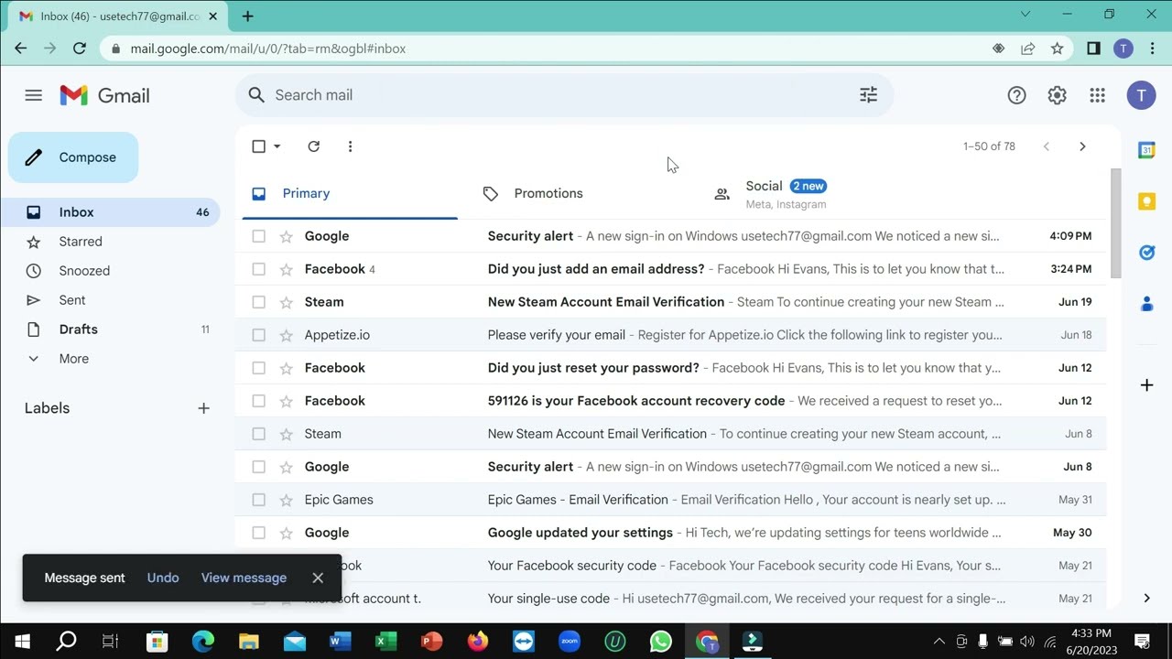Open 591126 Facebook account recovery code email
The width and height of the screenshot is (1172, 659).
point(670,401)
